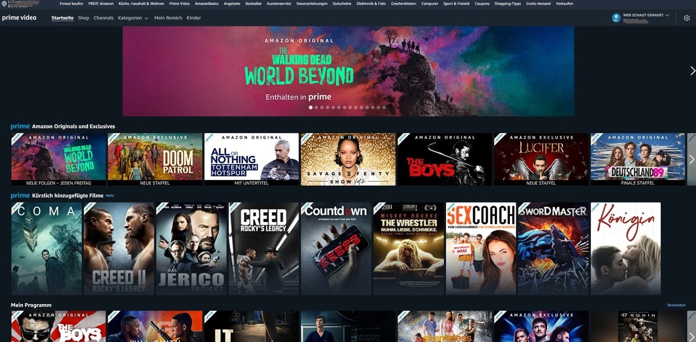Open the Sex Coach movie poster

[x=481, y=249]
